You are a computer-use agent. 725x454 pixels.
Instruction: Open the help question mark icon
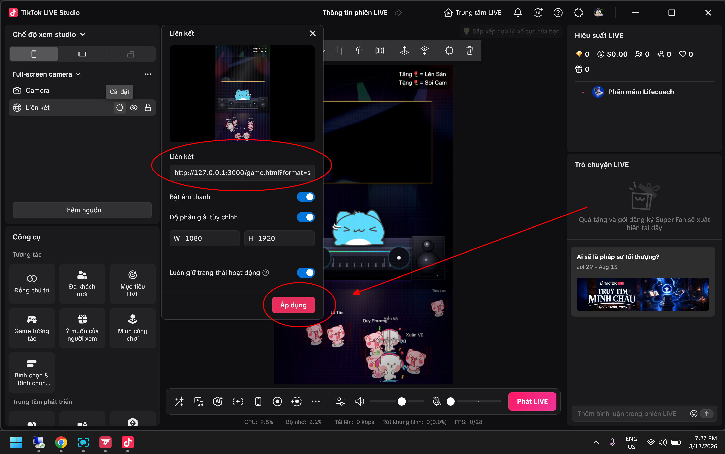point(558,13)
